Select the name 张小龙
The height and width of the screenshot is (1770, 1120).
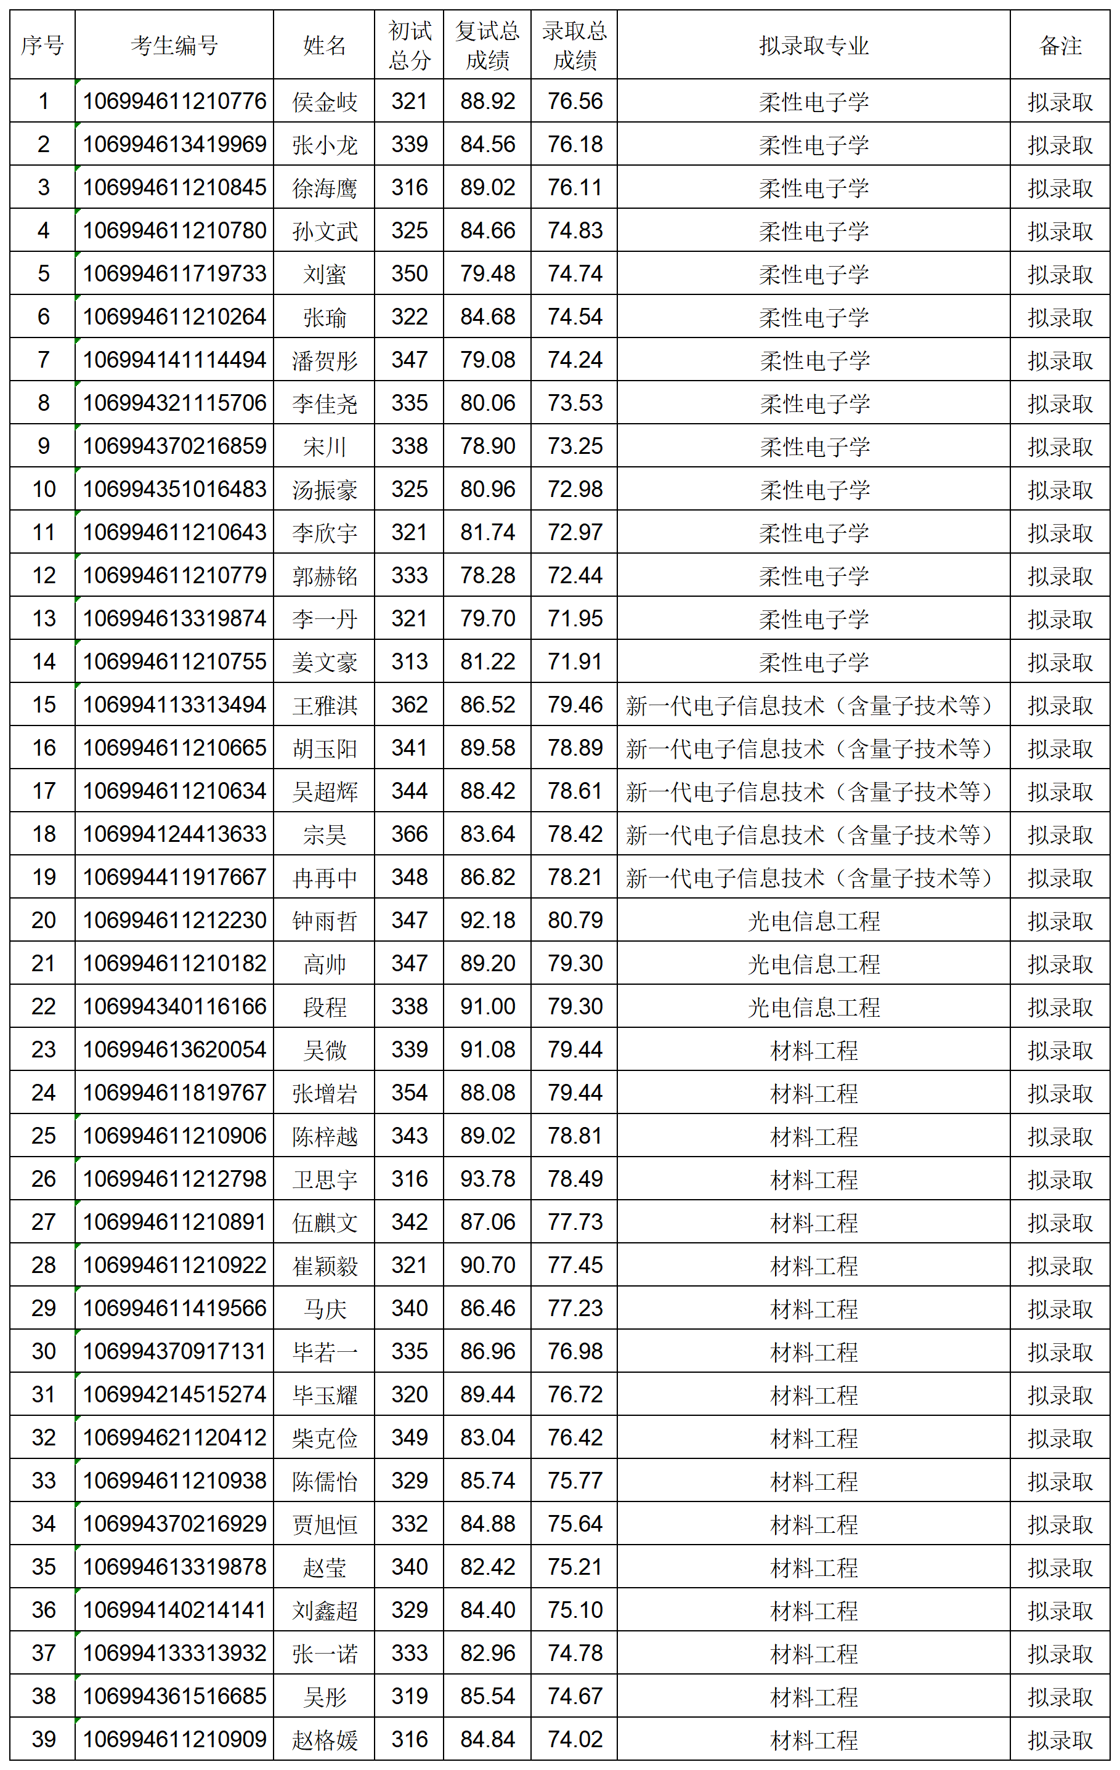coord(324,145)
